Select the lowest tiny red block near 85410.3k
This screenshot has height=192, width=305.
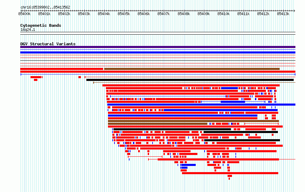[229, 179]
